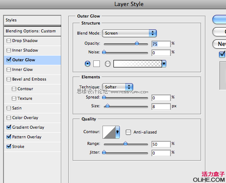Click the Contour curve thumbnail

tap(109, 132)
